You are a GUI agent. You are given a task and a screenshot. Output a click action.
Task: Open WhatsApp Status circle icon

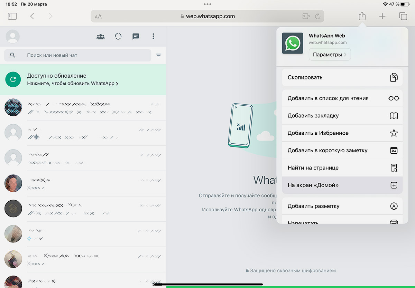[118, 36]
